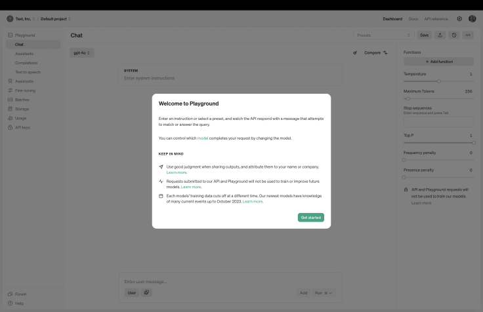Click the Run button
Image resolution: width=483 pixels, height=312 pixels.
[324, 293]
